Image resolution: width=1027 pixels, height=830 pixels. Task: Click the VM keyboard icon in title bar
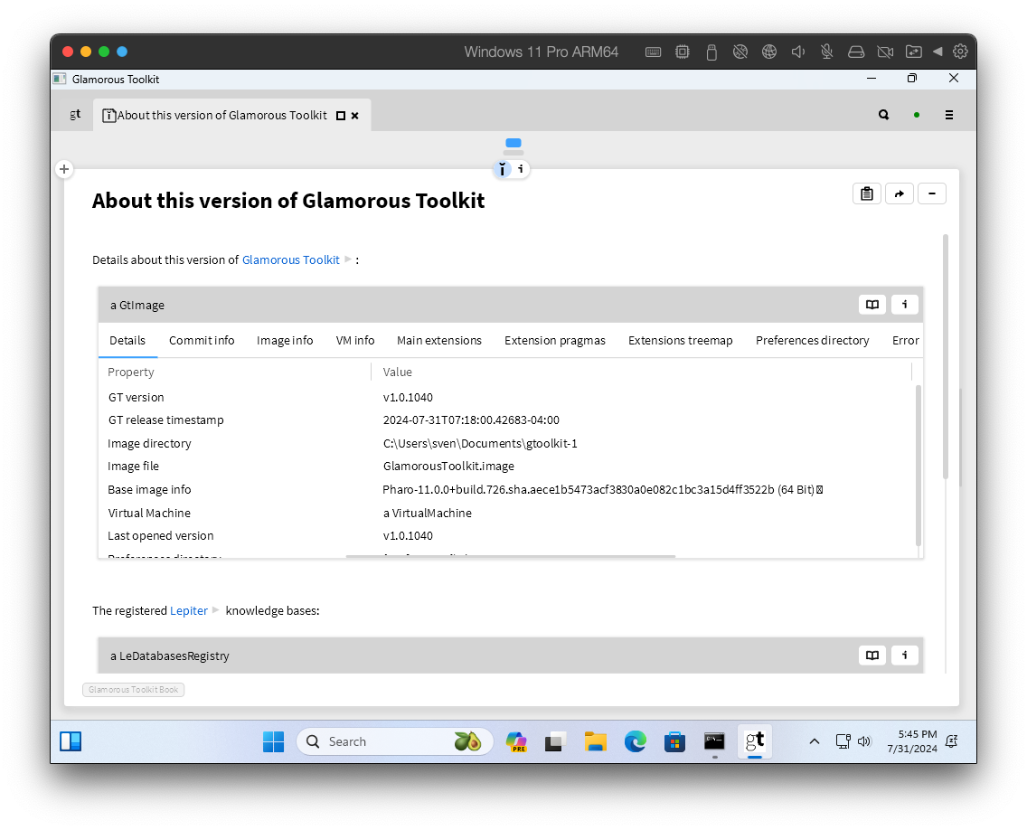653,52
